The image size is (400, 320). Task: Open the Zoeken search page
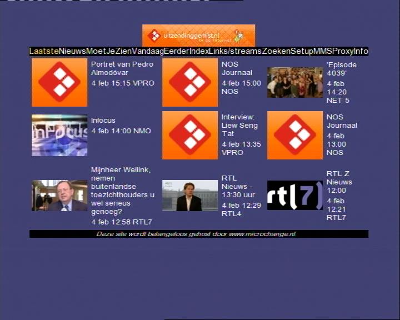click(x=276, y=51)
